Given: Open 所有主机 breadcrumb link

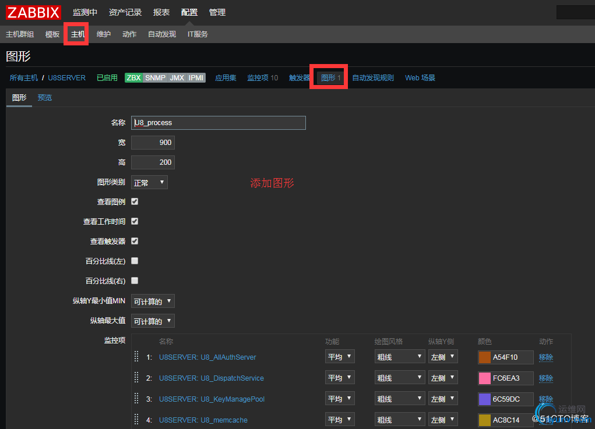Looking at the screenshot, I should pos(23,77).
